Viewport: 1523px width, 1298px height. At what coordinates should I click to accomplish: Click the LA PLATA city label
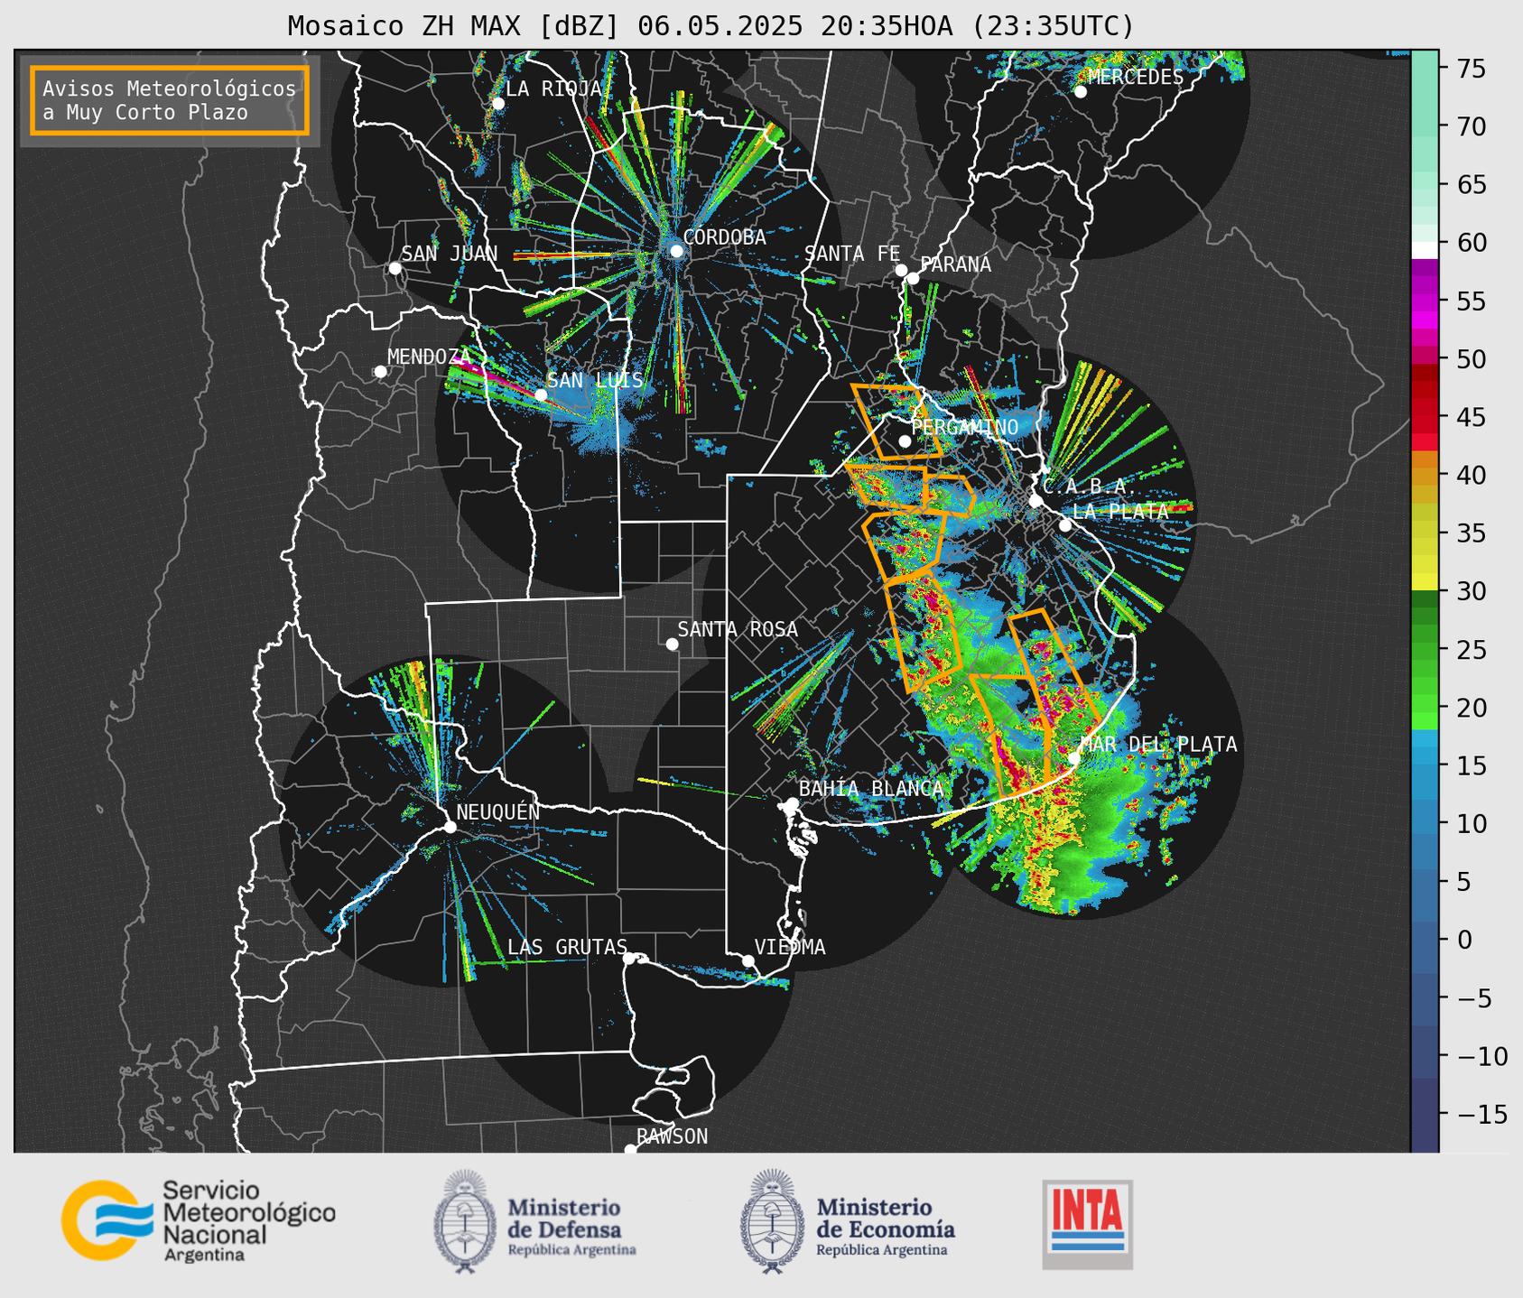[x=1121, y=511]
